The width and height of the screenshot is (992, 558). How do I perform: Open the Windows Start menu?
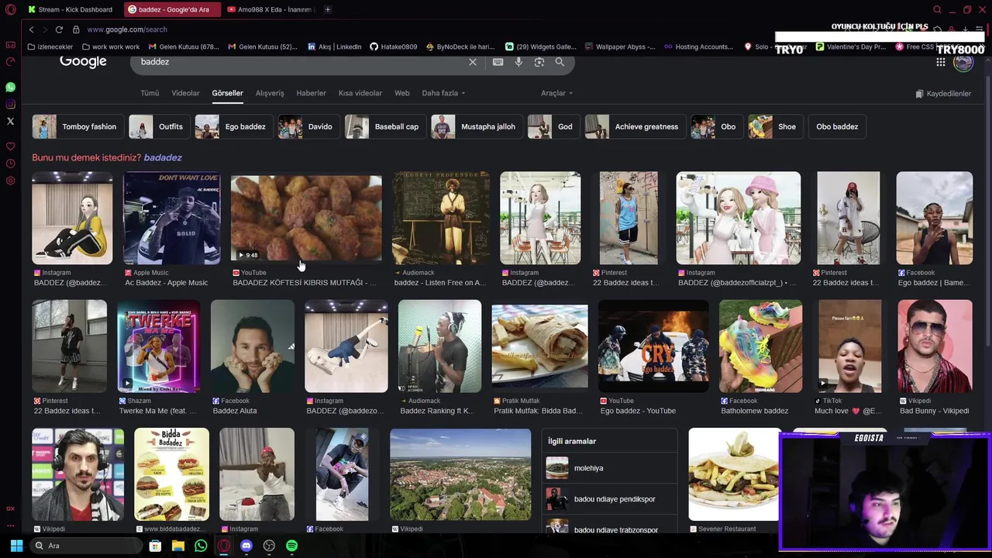tap(16, 546)
